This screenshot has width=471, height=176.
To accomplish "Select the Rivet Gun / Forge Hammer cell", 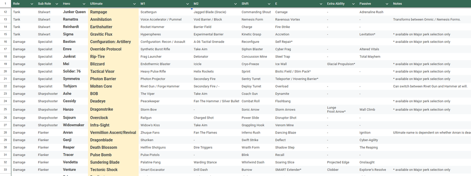I will point(166,86).
